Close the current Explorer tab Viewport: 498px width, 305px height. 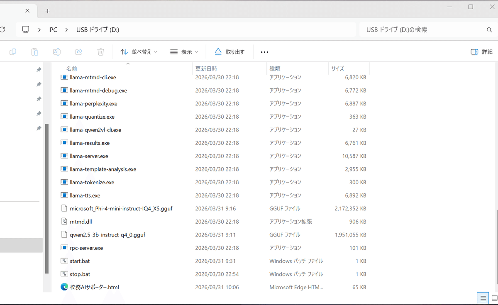(27, 11)
